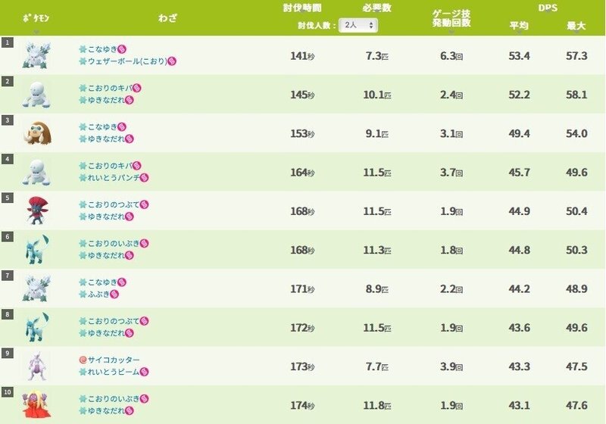
Task: Click 141秒 time value
Action: (302, 56)
